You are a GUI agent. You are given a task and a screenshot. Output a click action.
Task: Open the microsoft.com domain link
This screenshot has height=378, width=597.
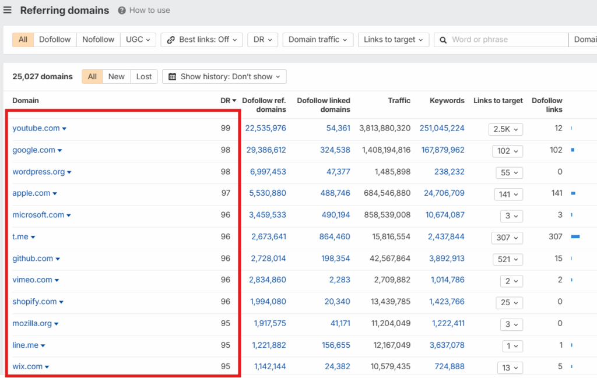[38, 214]
